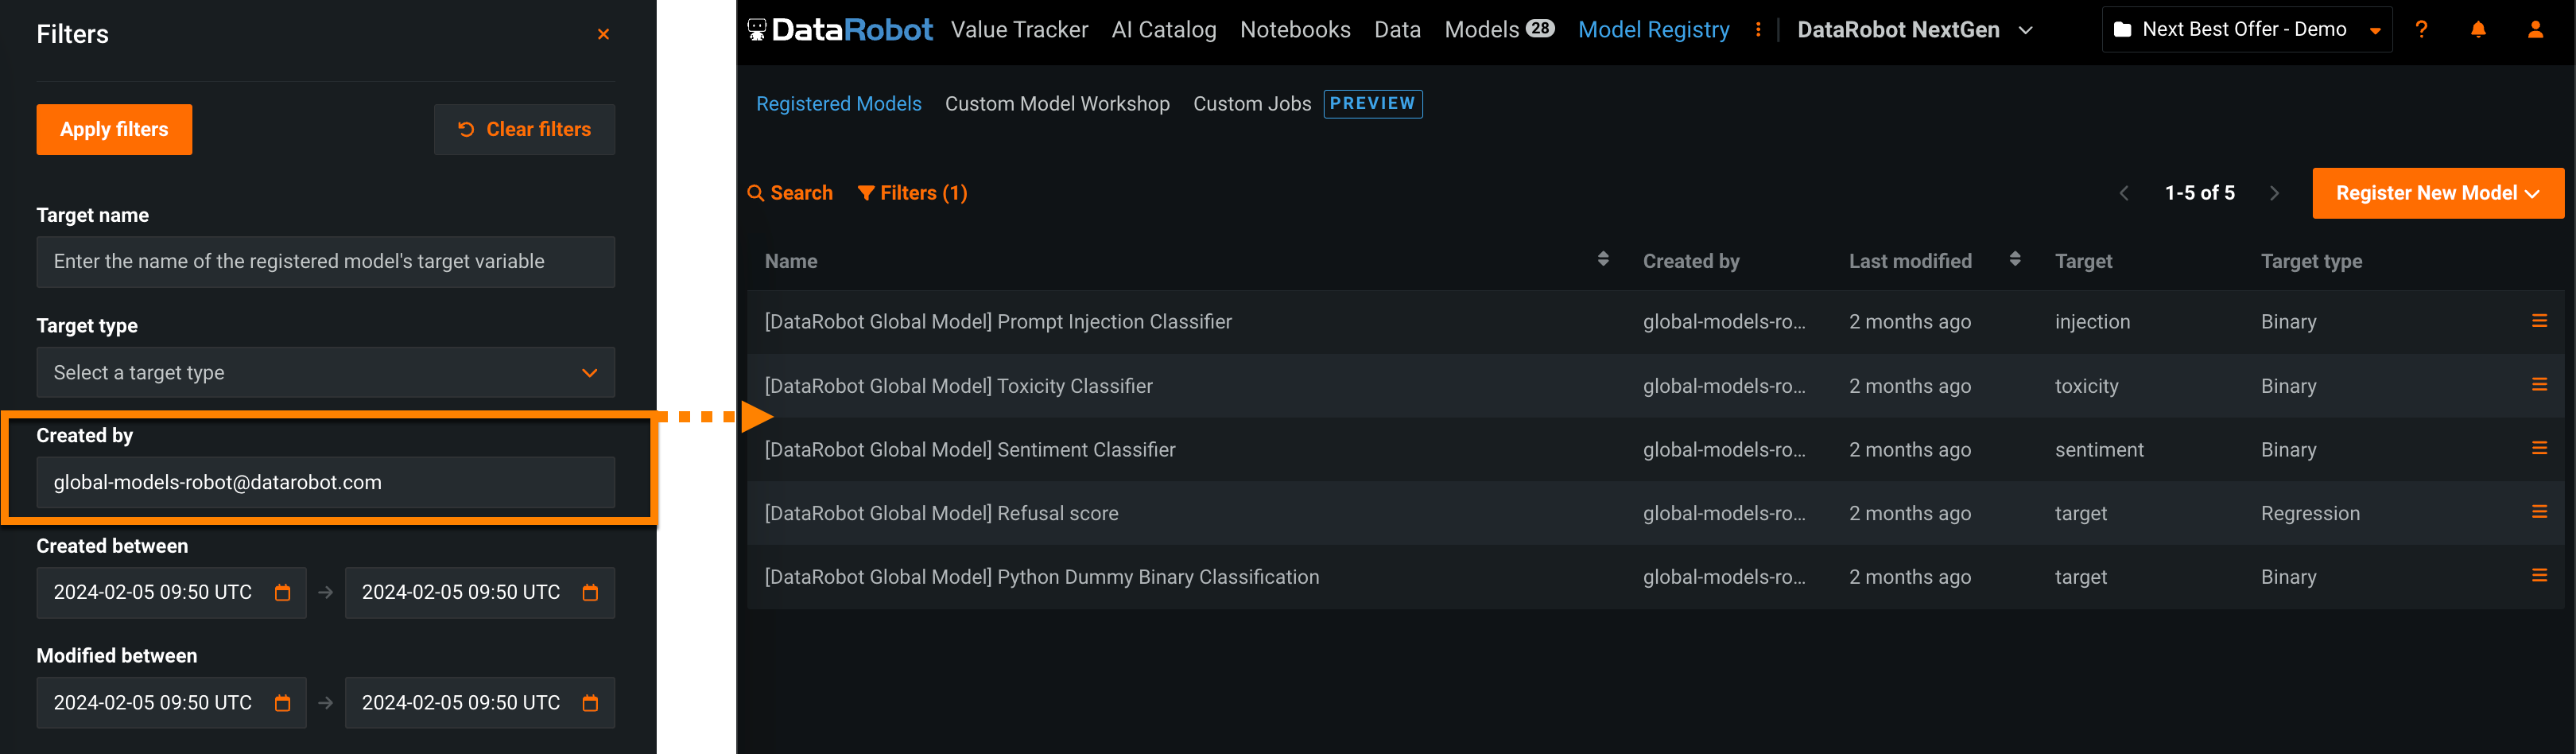Close the Filters panel with X icon
This screenshot has width=2576, height=754.
coord(603,34)
